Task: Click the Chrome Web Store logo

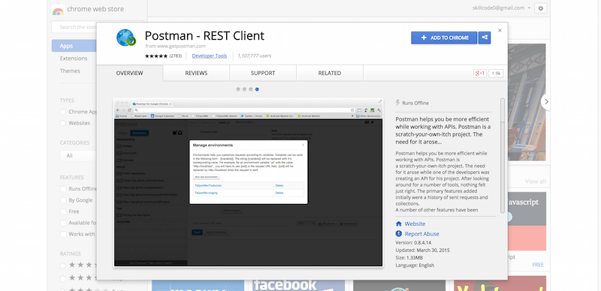Action: coord(58,9)
